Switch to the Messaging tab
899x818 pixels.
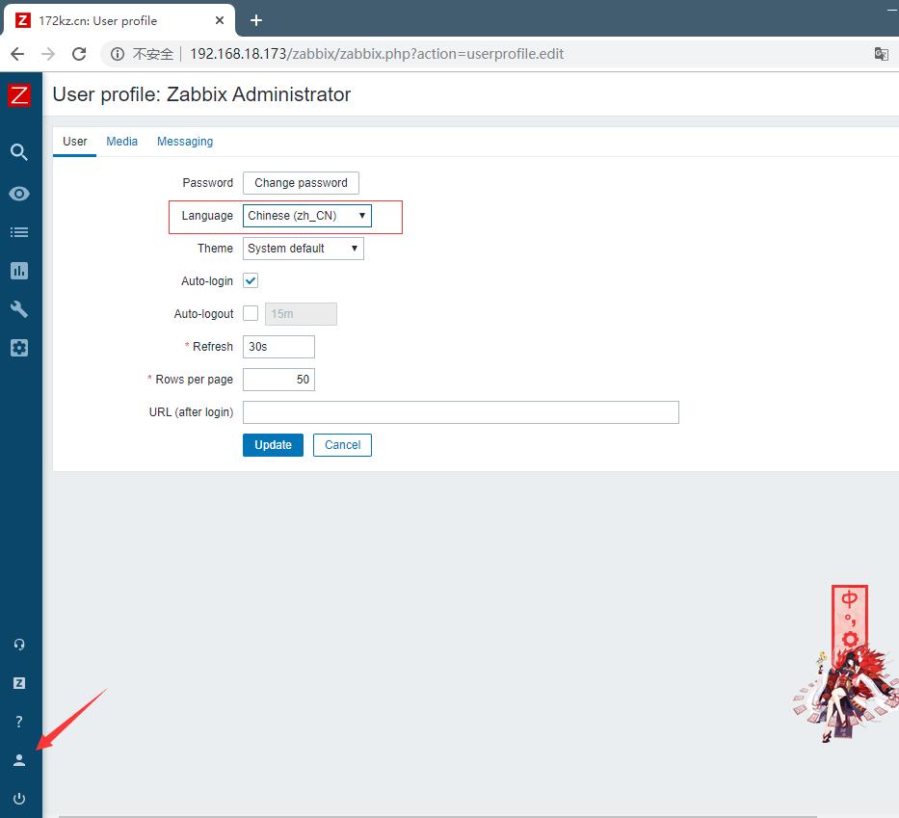185,141
